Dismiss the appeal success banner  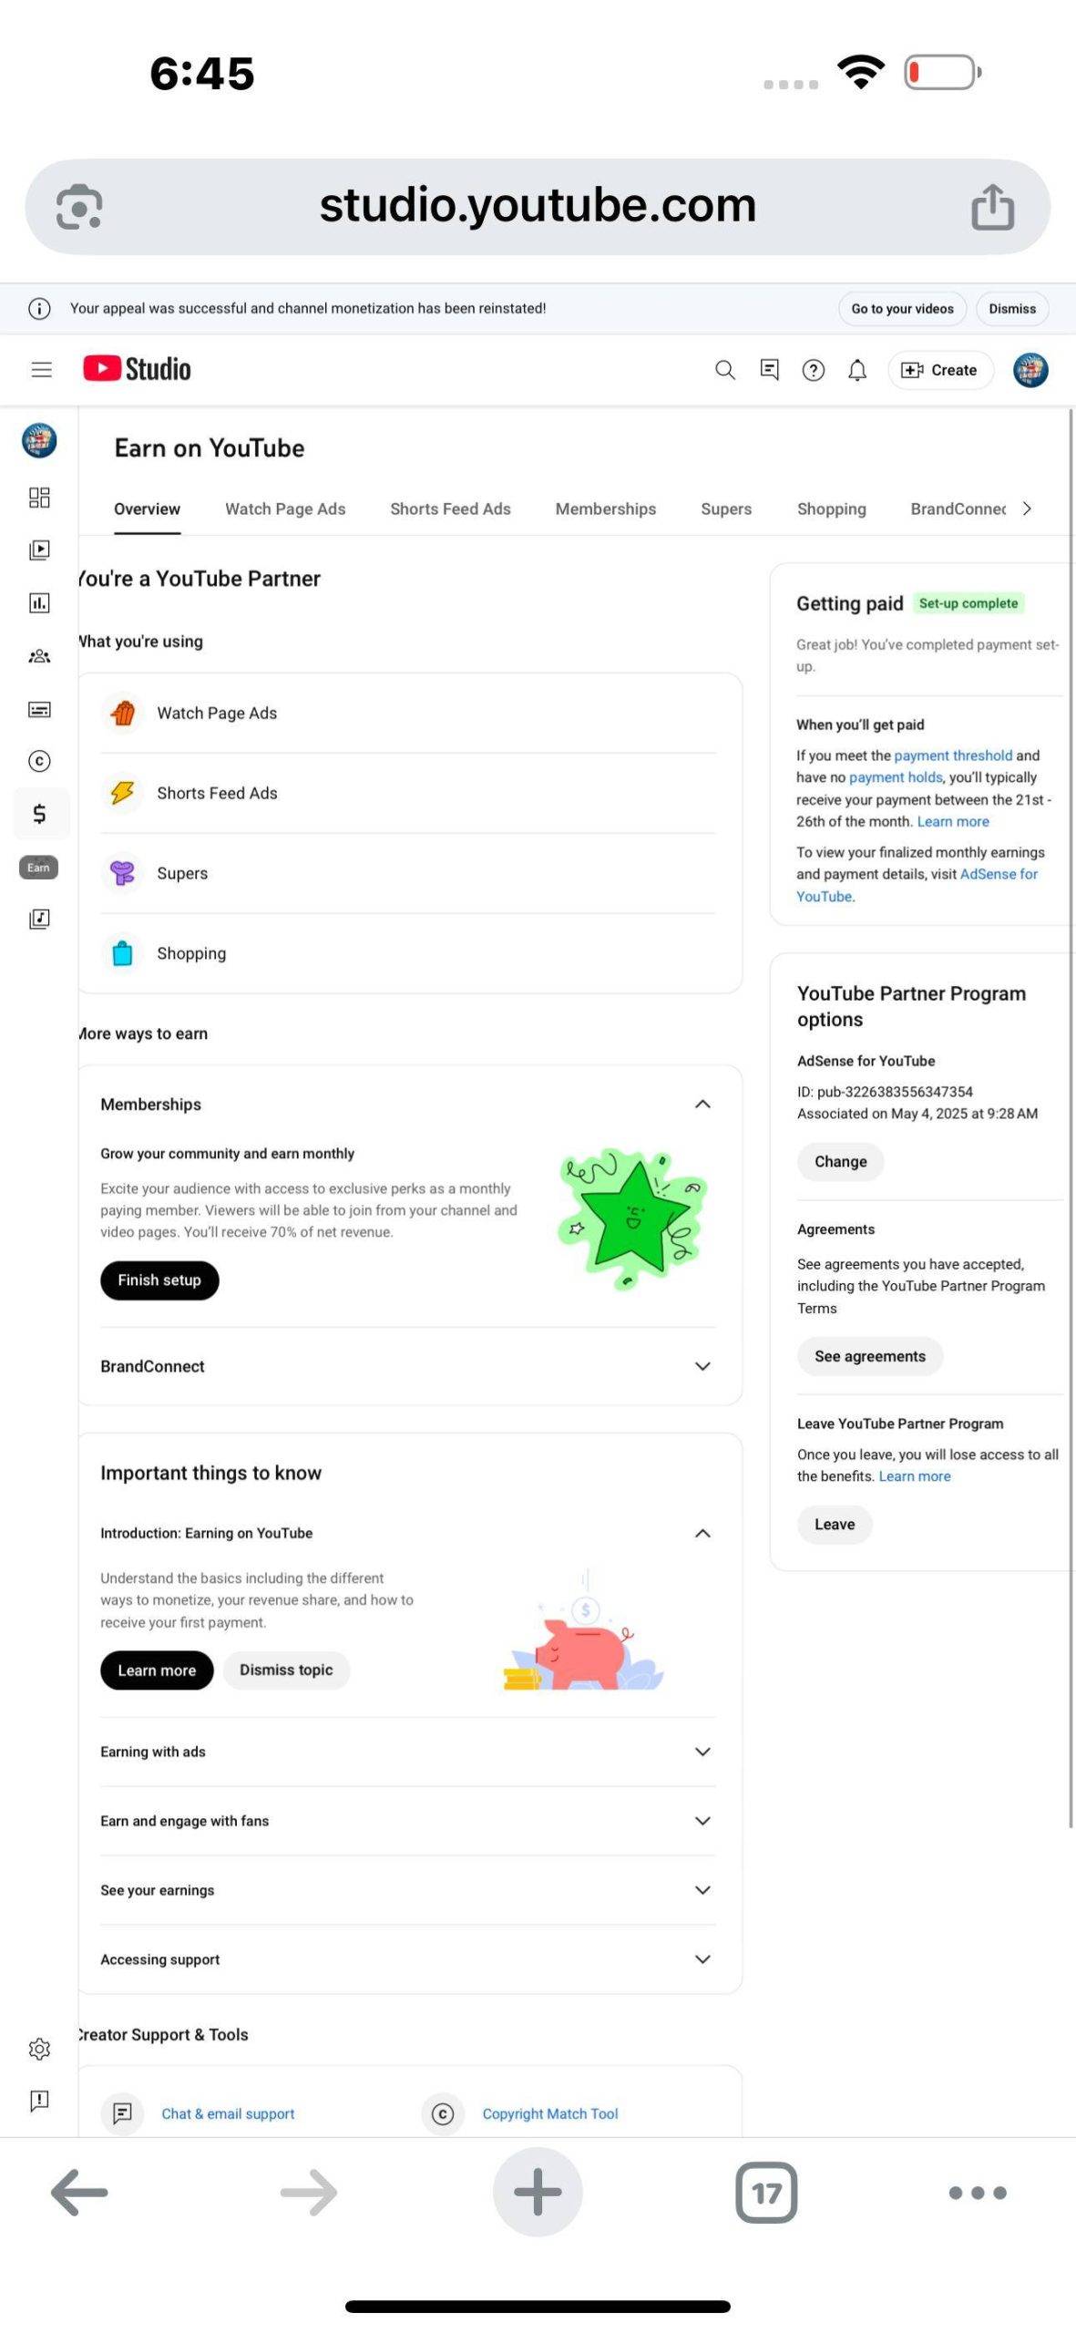[1011, 309]
